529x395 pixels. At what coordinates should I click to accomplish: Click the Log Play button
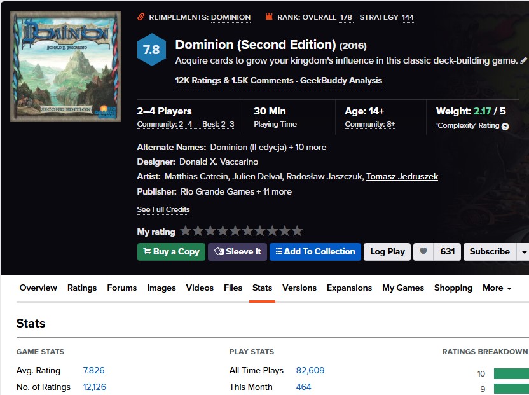(387, 252)
